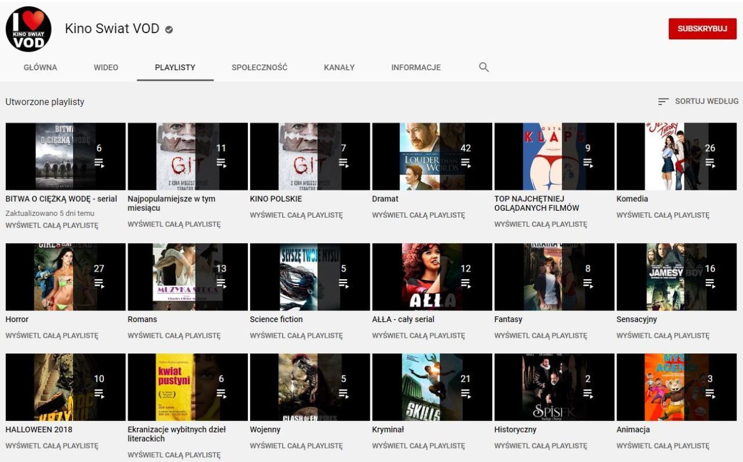
Task: Click WYŚWIETL CAŁĄ PLAYLISTĘ under Romans
Action: coord(174,335)
